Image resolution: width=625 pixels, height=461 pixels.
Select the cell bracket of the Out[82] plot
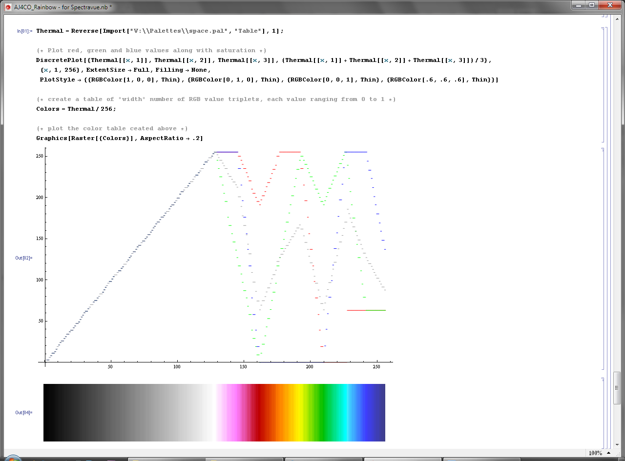click(604, 259)
